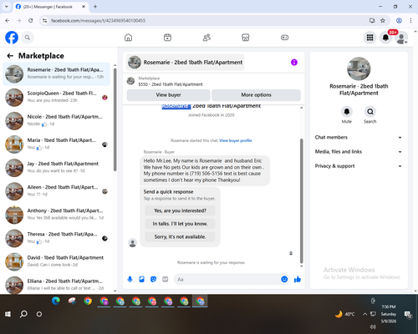
Task: Open the taskbar clock showing 7:50 PM
Action: pos(389,314)
